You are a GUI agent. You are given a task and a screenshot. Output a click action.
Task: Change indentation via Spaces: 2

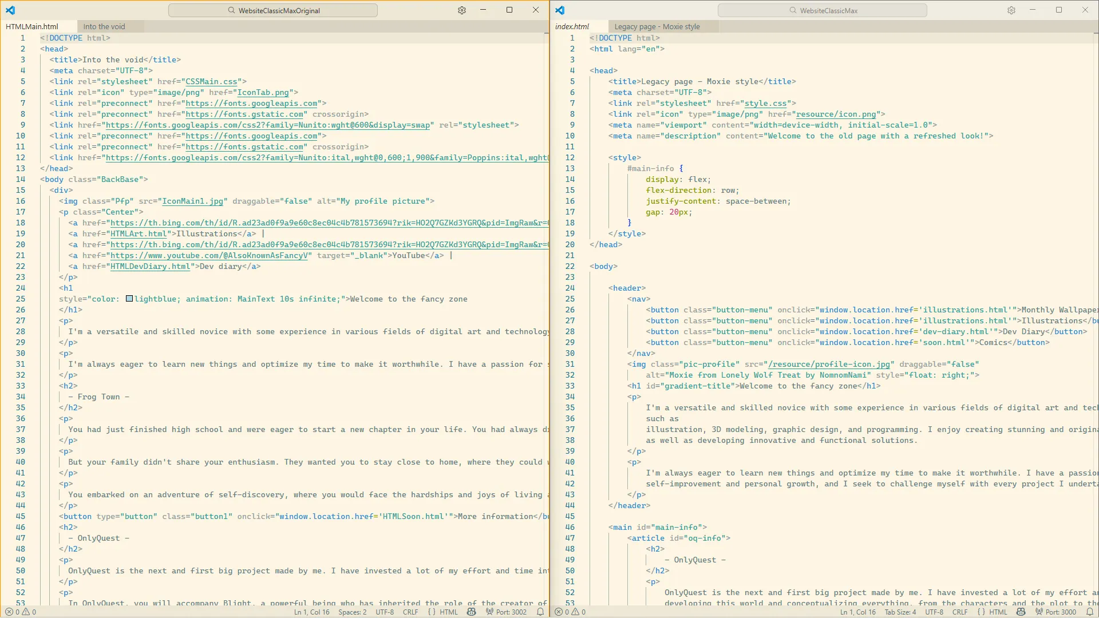click(352, 612)
